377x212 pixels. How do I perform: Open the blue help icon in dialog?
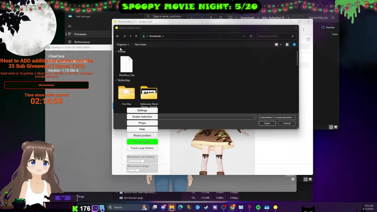294,44
